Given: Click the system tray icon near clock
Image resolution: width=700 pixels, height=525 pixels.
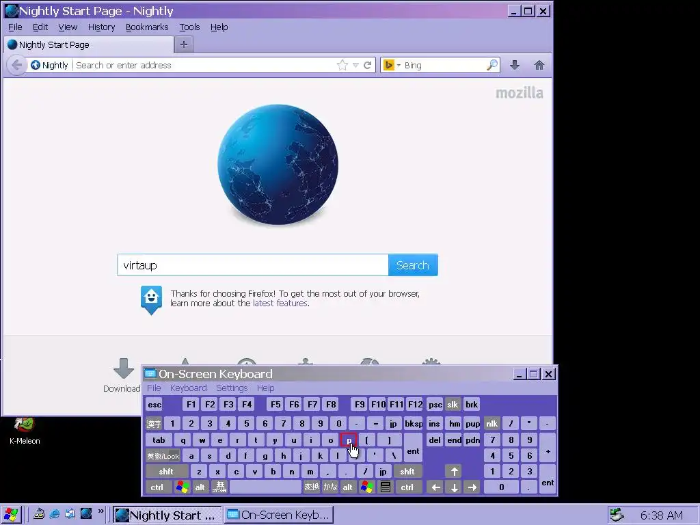Looking at the screenshot, I should coord(617,515).
